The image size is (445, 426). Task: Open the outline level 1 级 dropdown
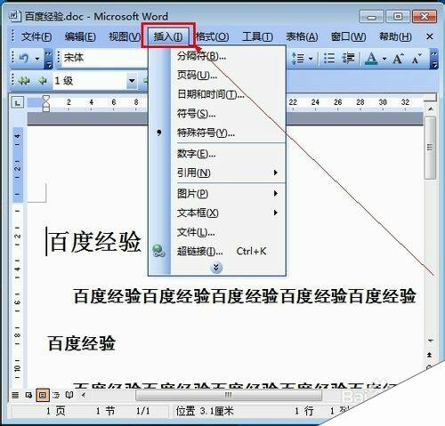[x=132, y=81]
